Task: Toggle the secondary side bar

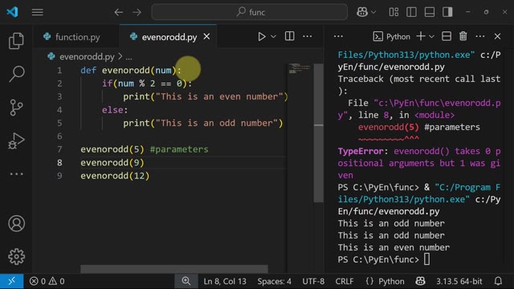Action: pos(447,12)
